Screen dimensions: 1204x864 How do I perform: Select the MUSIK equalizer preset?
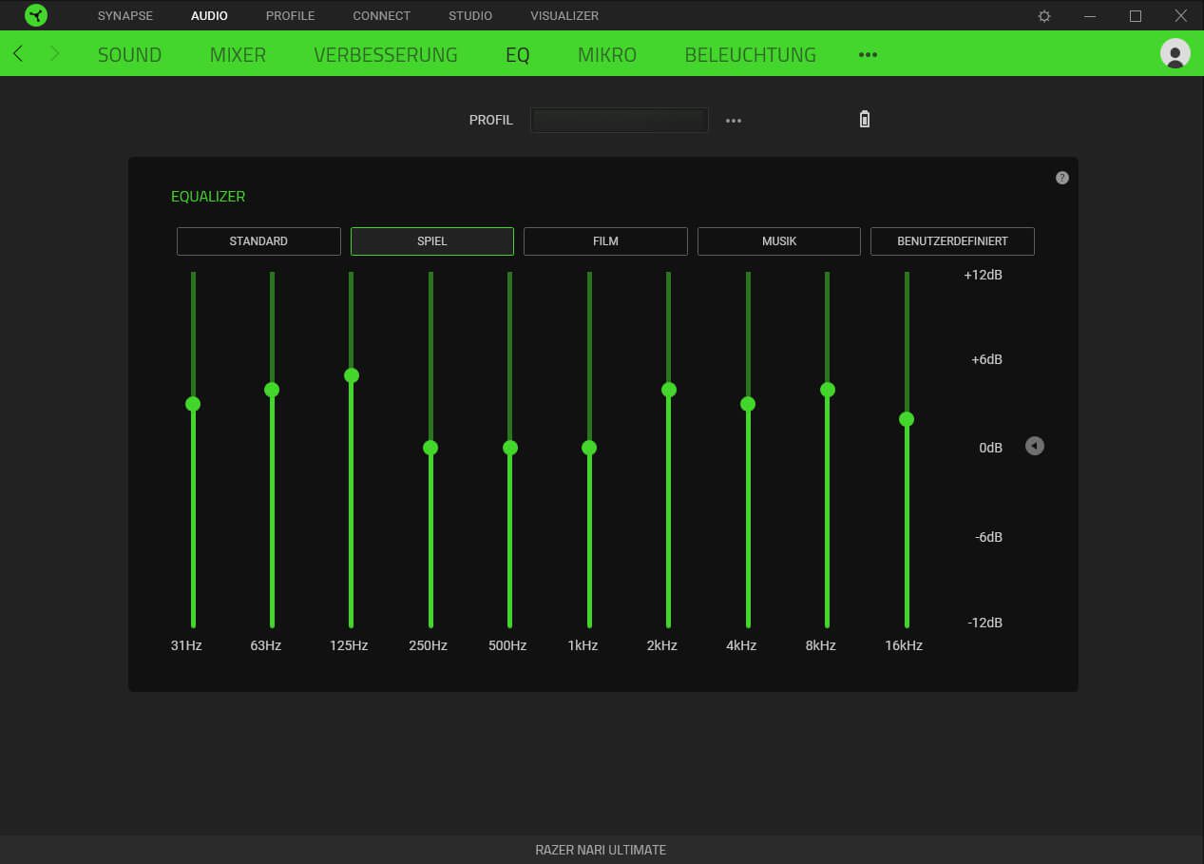click(x=778, y=241)
